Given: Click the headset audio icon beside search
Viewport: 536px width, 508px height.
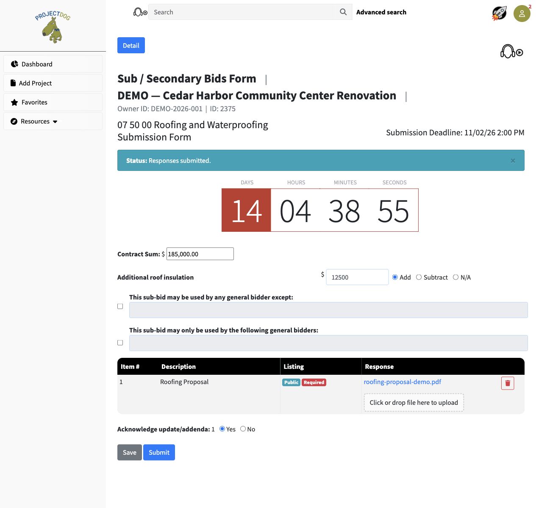Looking at the screenshot, I should tap(140, 12).
